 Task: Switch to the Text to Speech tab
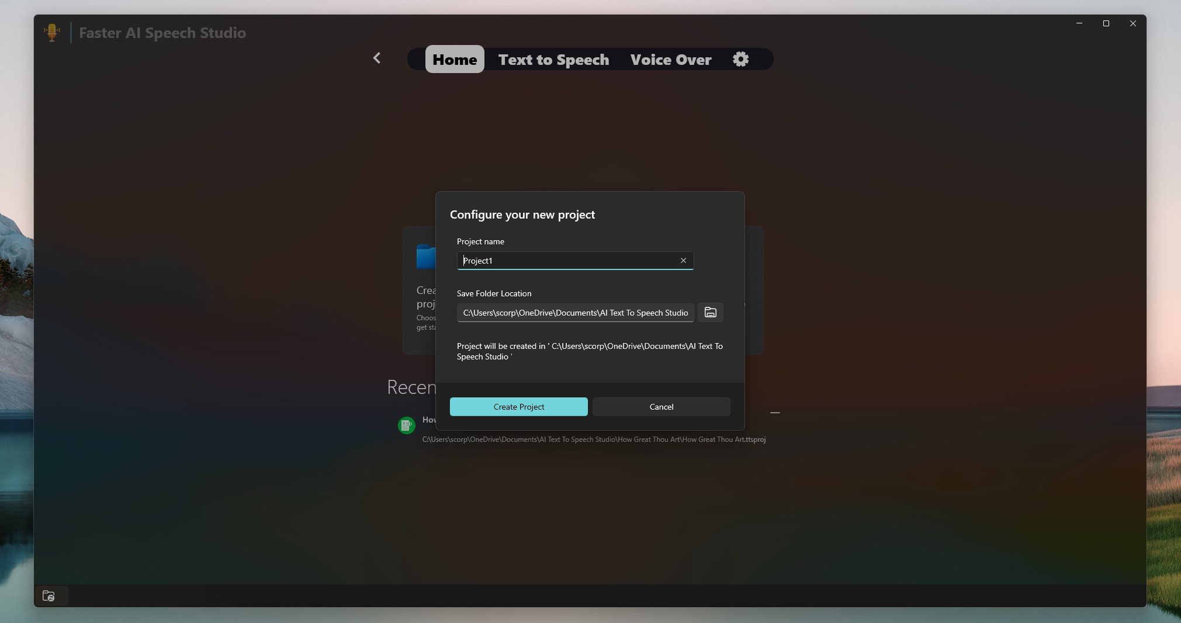pyautogui.click(x=553, y=60)
